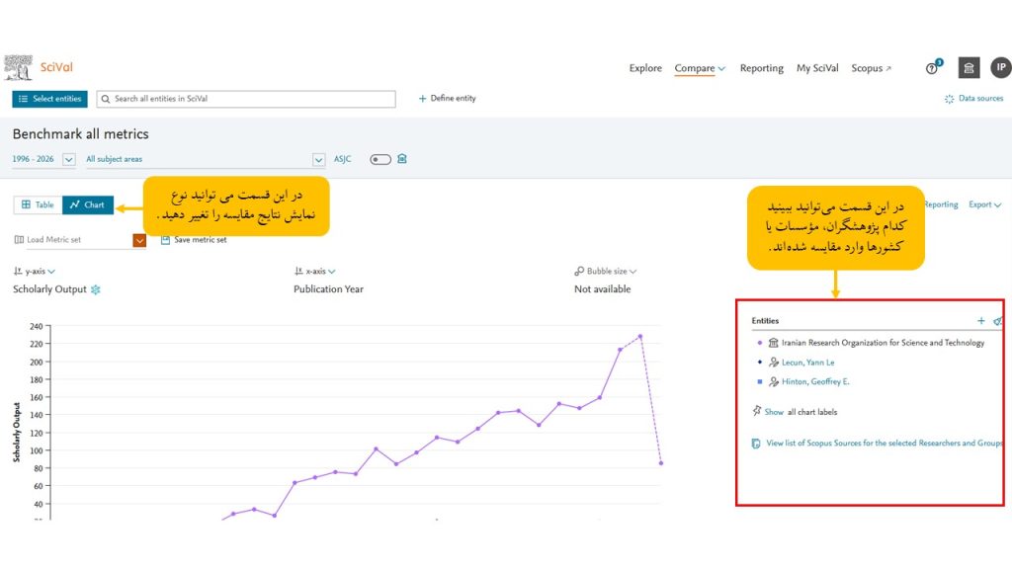Open the Load Metric set dropdown arrow

coord(139,240)
